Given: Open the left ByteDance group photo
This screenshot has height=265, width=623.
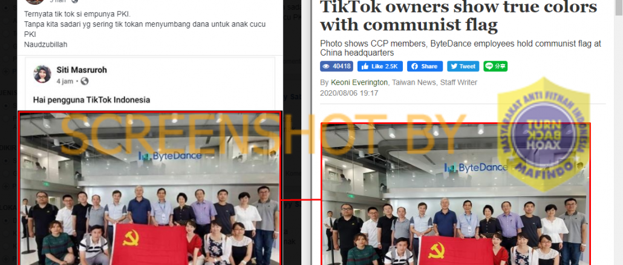Looking at the screenshot, I should (x=150, y=188).
